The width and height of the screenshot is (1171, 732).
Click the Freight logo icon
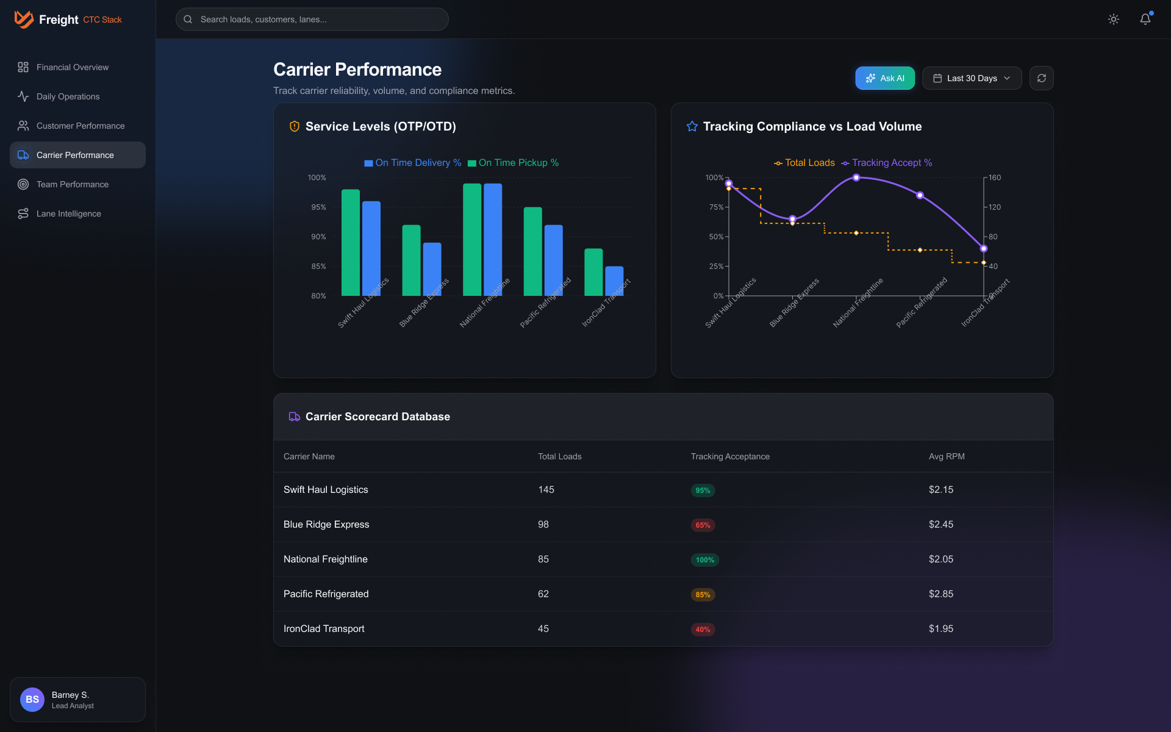click(x=24, y=19)
